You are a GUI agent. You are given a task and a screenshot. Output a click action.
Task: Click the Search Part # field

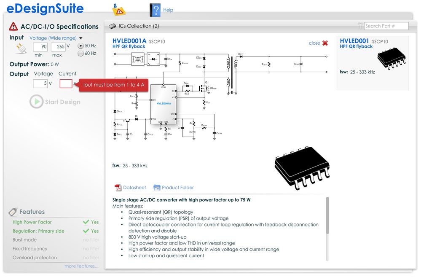pyautogui.click(x=386, y=26)
